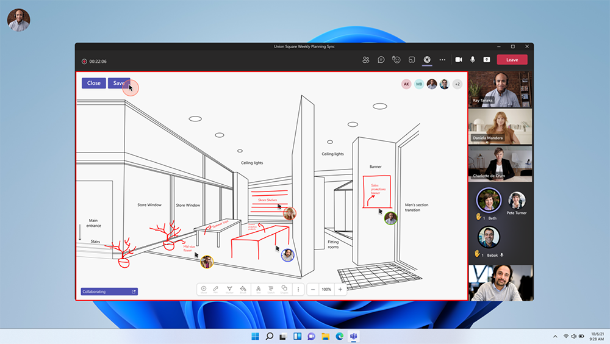The height and width of the screenshot is (344, 610).
Task: Click the 'Men's section transition' label
Action: click(x=416, y=207)
